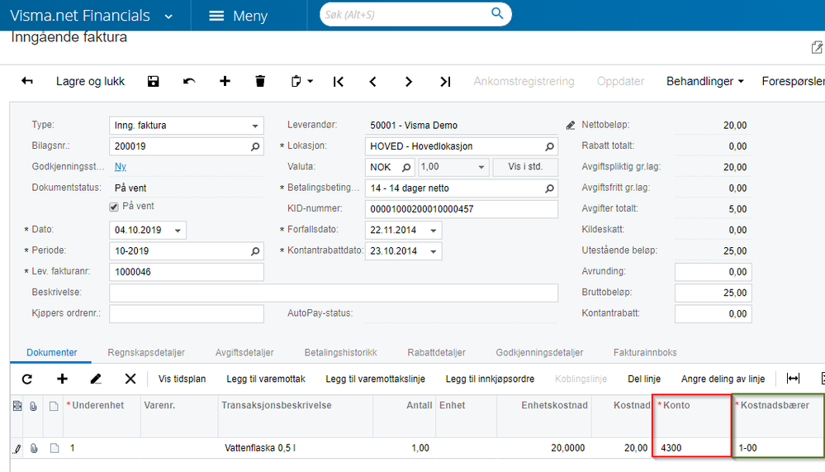This screenshot has height=472, width=825.
Task: Click into the Beskrivelse text field
Action: pos(334,293)
